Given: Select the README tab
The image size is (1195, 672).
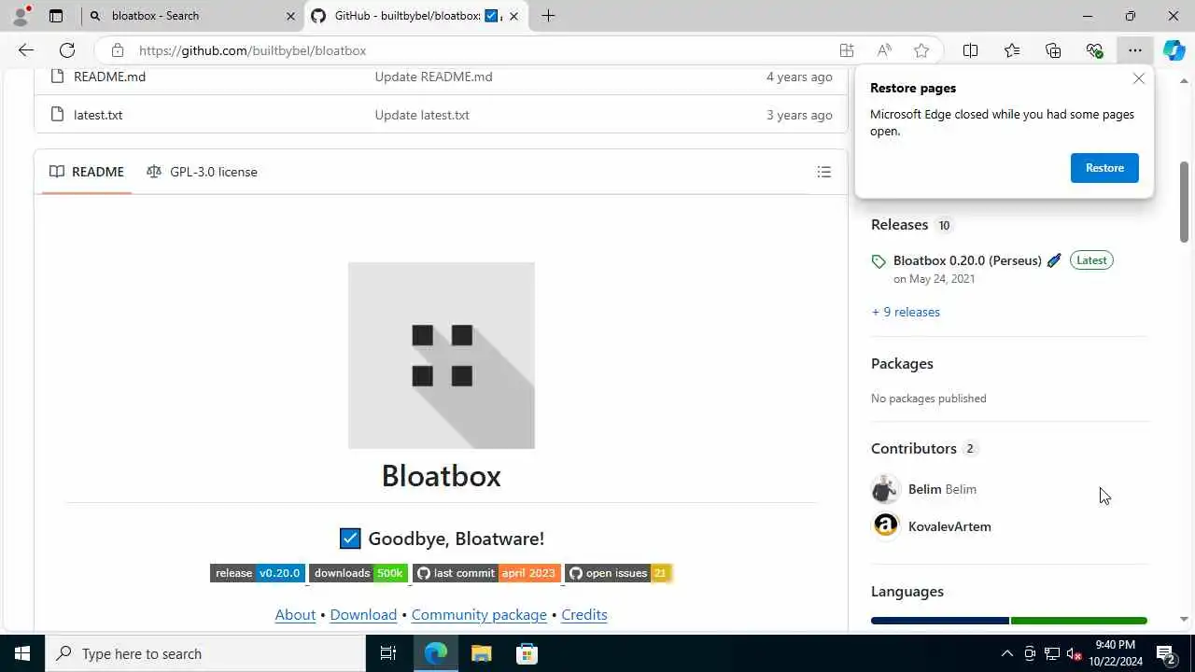Looking at the screenshot, I should [87, 172].
